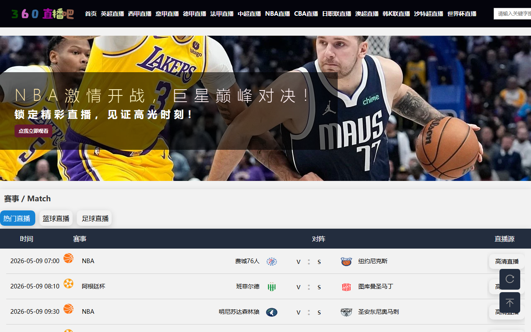Screen dimensions: 531x332
Task: Switch to the 篮球直播 tab
Action: coord(56,218)
